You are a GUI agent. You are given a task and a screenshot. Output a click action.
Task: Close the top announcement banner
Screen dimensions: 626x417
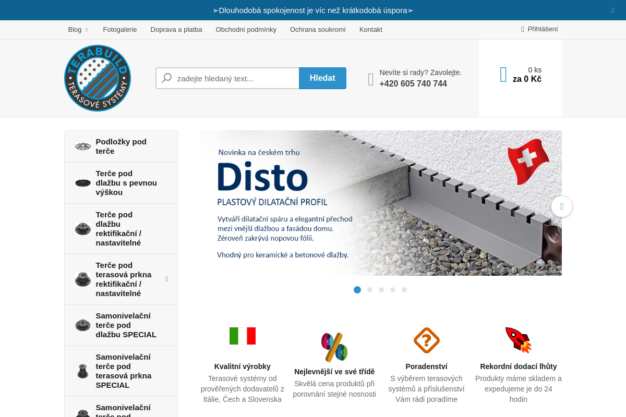click(x=613, y=10)
